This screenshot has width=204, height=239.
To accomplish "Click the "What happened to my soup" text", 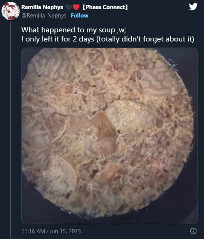I will click(x=68, y=30).
